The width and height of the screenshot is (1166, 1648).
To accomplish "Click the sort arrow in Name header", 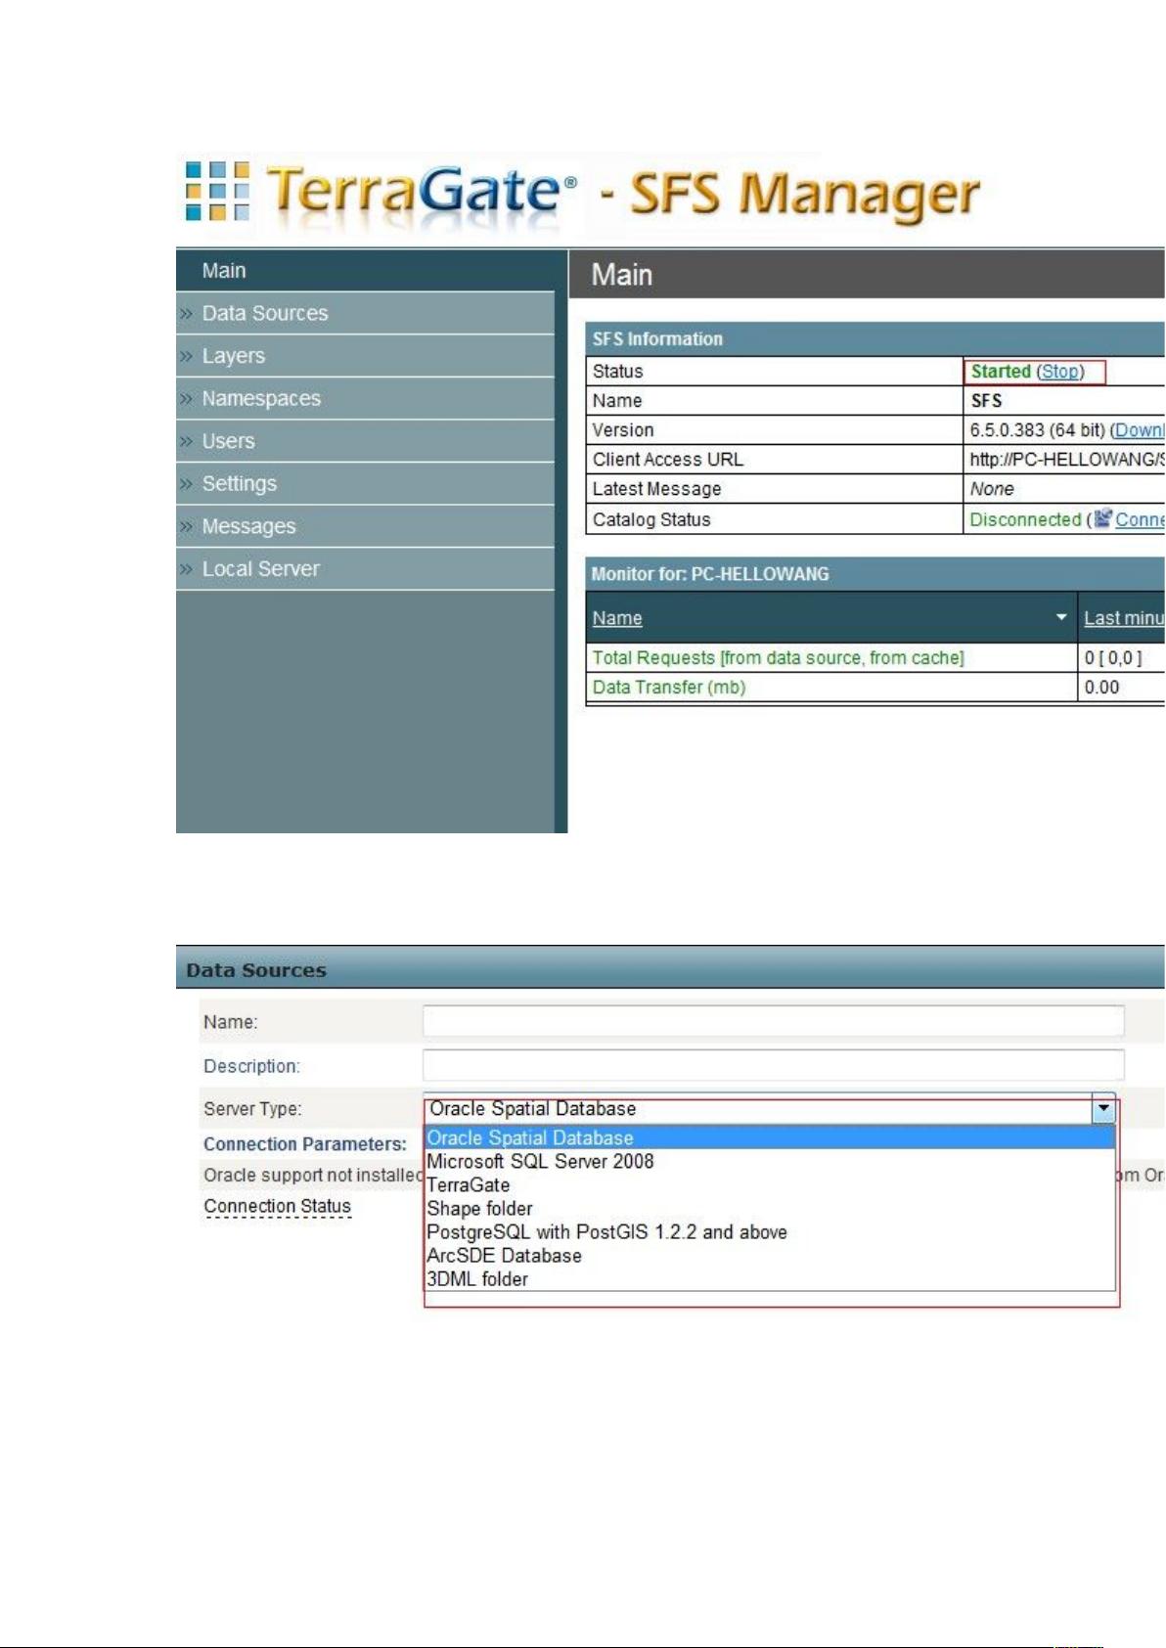I will click(1061, 617).
